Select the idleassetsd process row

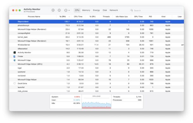(x=96, y=49)
